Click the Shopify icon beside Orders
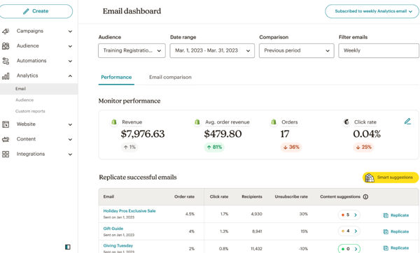Screen dimensions: 420x253 (274, 122)
